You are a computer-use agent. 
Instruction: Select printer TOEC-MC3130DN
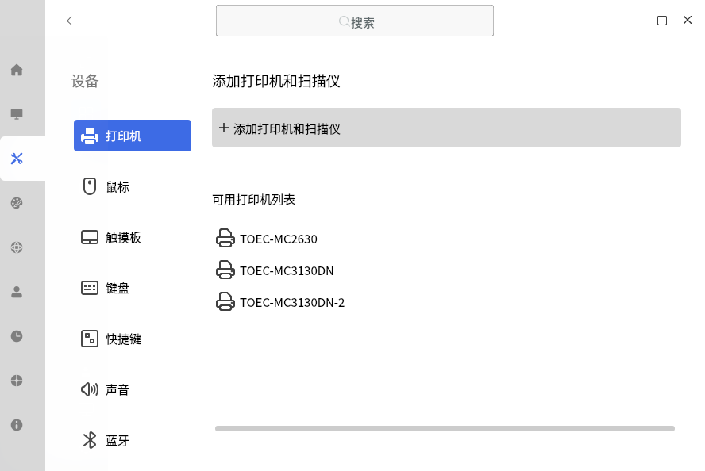point(287,270)
